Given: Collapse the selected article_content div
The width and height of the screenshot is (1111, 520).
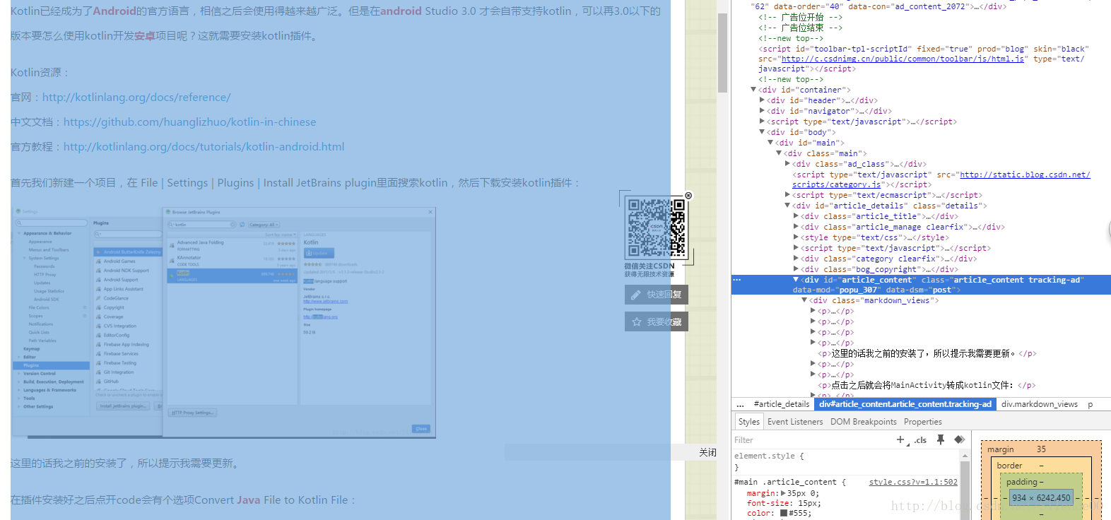Looking at the screenshot, I should click(796, 280).
